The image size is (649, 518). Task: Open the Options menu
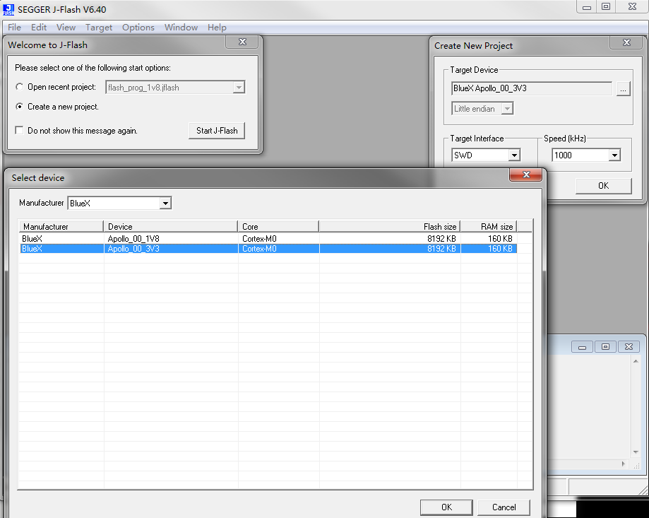[138, 28]
